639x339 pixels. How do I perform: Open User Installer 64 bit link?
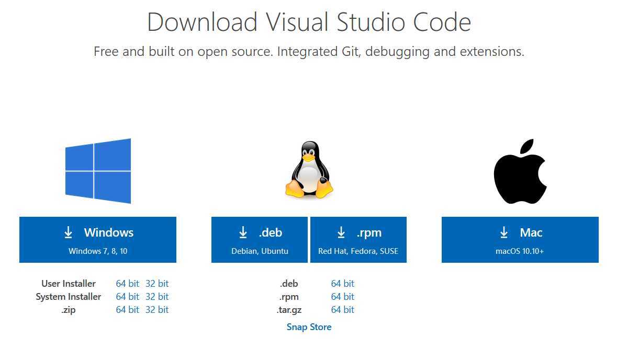pyautogui.click(x=128, y=284)
